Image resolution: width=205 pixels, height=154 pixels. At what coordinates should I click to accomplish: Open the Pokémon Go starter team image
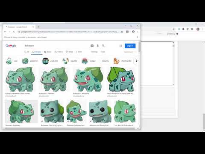point(121,79)
